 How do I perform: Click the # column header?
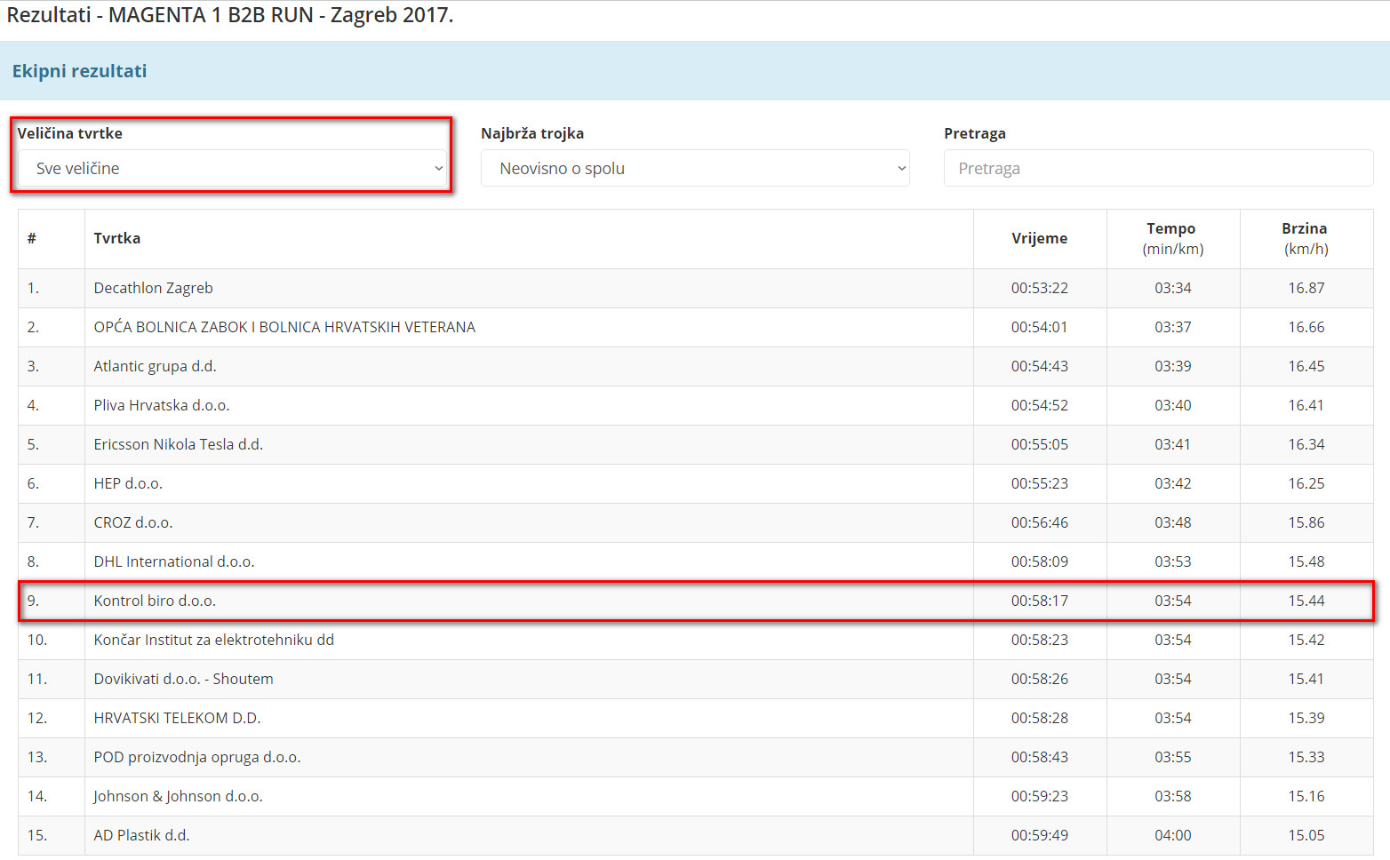point(32,238)
